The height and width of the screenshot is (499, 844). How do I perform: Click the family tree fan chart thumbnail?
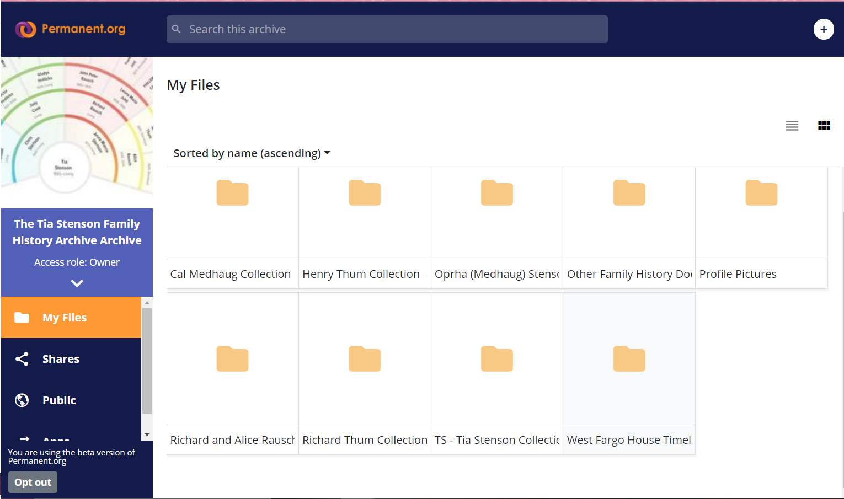(77, 126)
